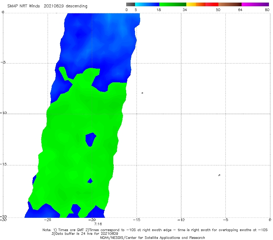Click the longitude axis label '-25'

(x=48, y=220)
